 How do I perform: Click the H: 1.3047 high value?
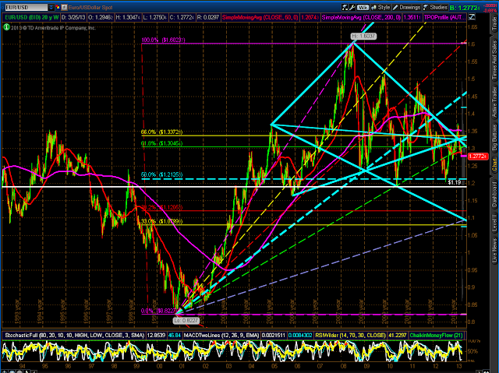(x=127, y=17)
